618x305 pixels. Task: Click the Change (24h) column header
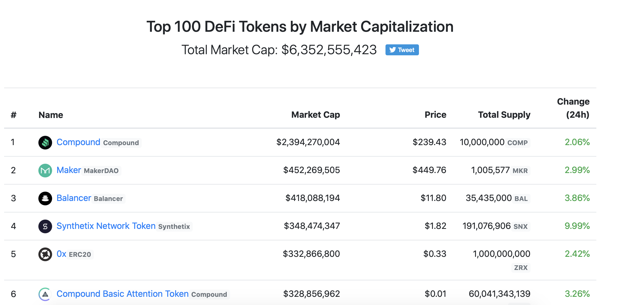pos(573,108)
